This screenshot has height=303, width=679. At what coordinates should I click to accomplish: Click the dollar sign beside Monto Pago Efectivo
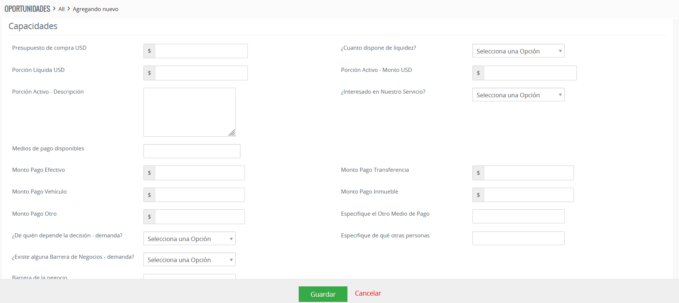pos(149,173)
